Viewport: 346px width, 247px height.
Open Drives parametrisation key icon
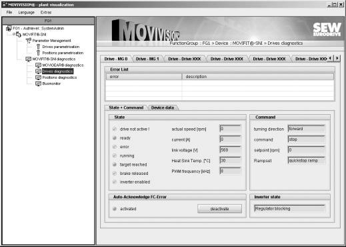[38, 47]
